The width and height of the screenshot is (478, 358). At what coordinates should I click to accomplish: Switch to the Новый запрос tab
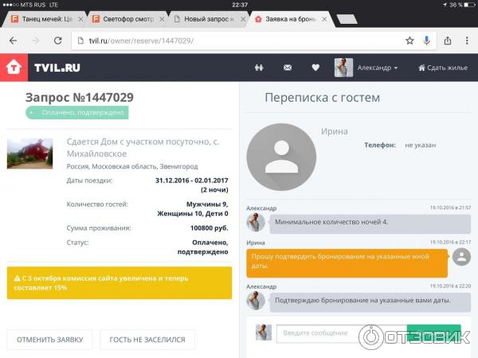tap(203, 18)
